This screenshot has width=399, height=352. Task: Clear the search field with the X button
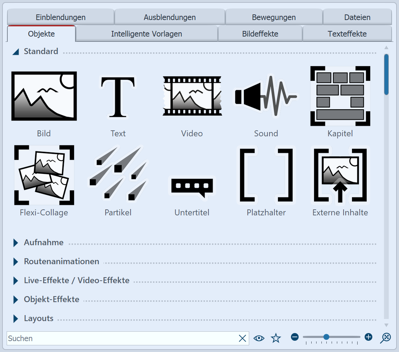coord(242,338)
